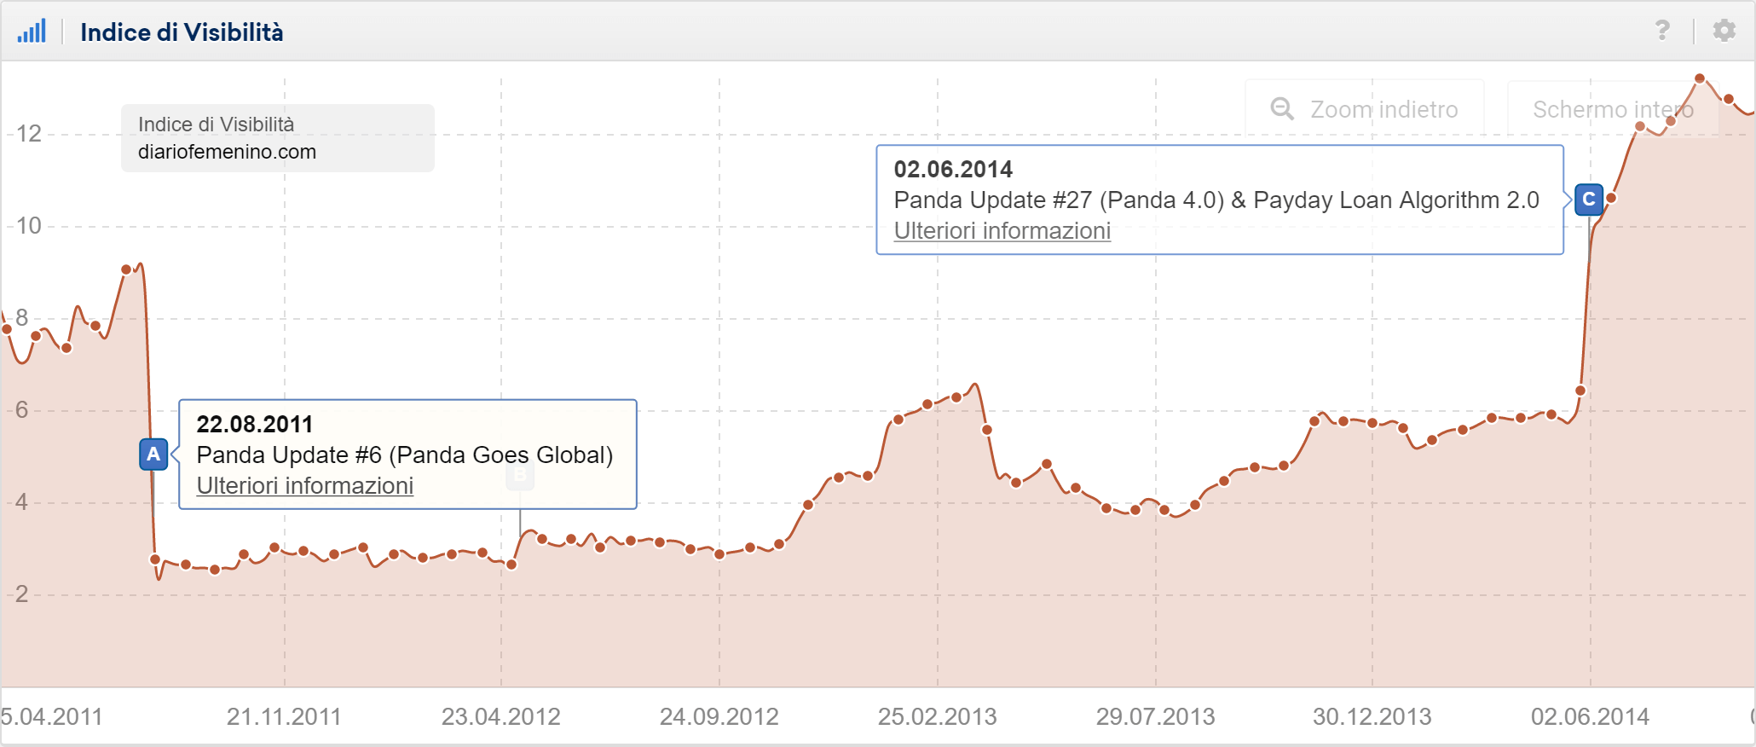Click the 24.09.2012 x-axis date label
The width and height of the screenshot is (1756, 747).
coord(719,716)
